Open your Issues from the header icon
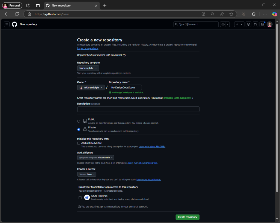 [x=248, y=24]
